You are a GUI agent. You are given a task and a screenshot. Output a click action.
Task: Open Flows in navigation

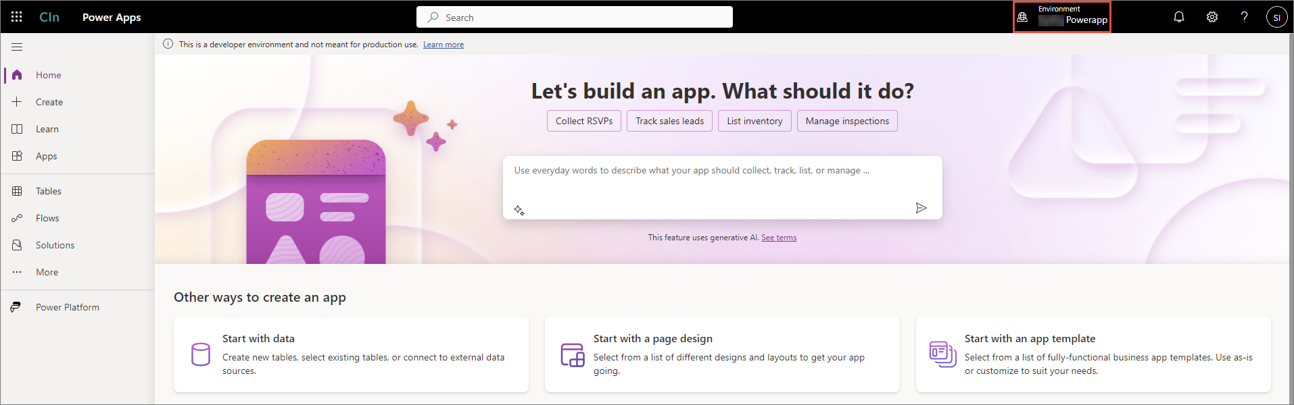click(78, 218)
